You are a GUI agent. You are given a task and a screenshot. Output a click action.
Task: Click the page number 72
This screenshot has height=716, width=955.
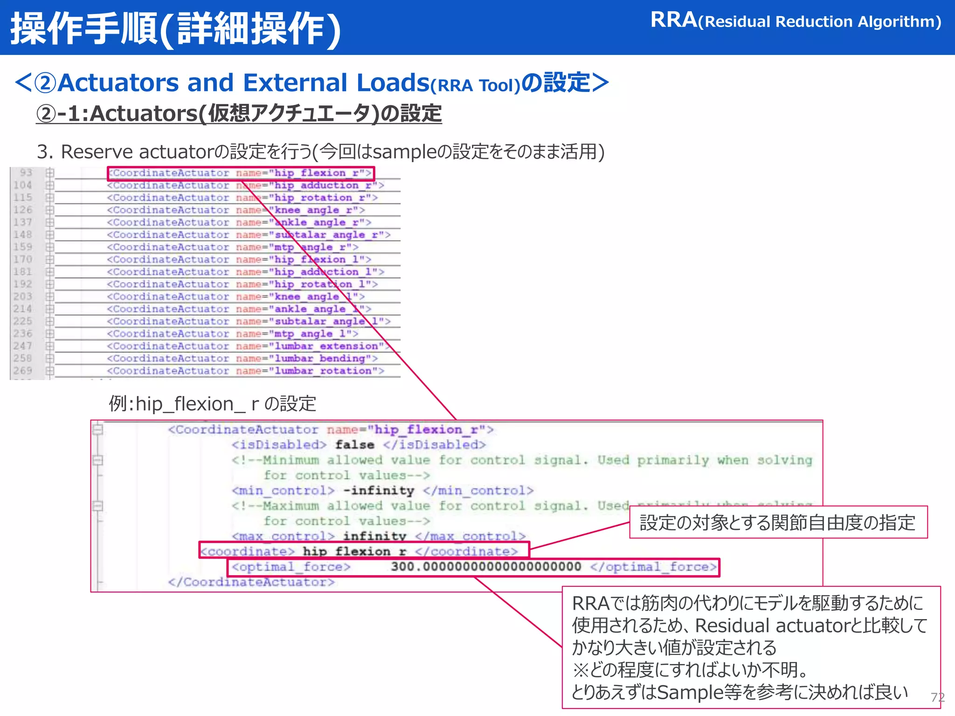pyautogui.click(x=938, y=697)
